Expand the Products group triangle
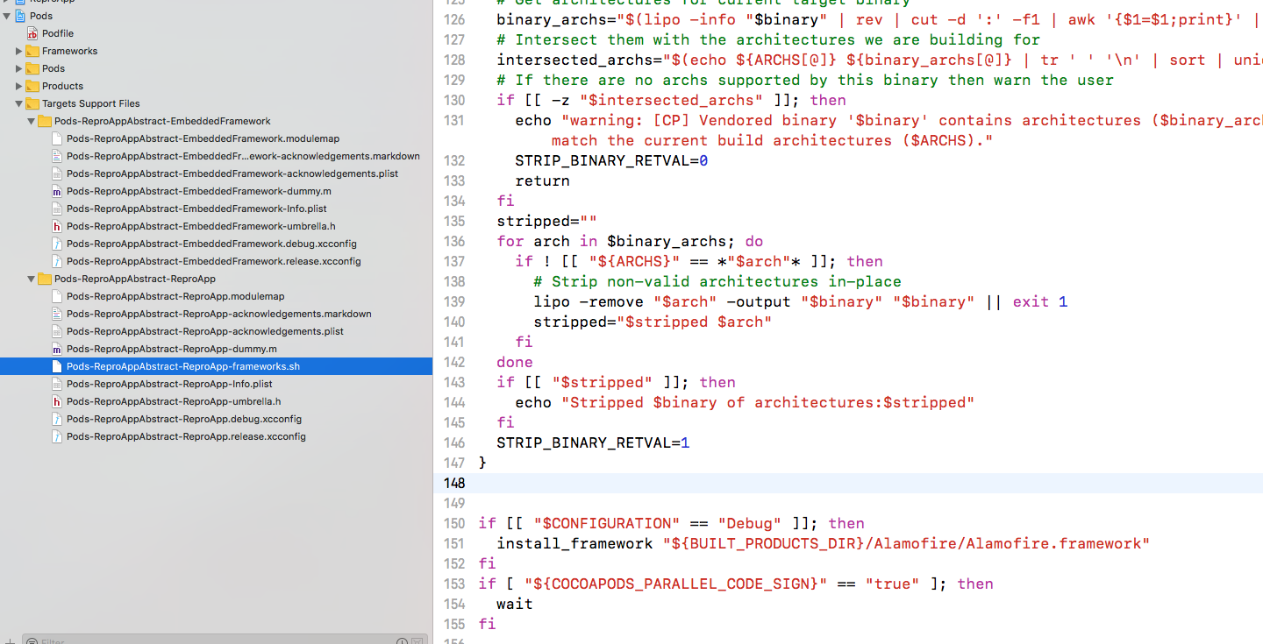The image size is (1263, 644). click(x=19, y=86)
